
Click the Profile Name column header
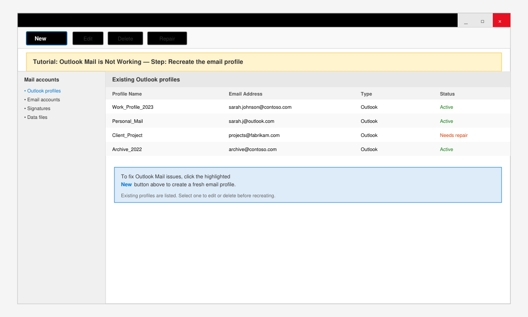pos(127,94)
